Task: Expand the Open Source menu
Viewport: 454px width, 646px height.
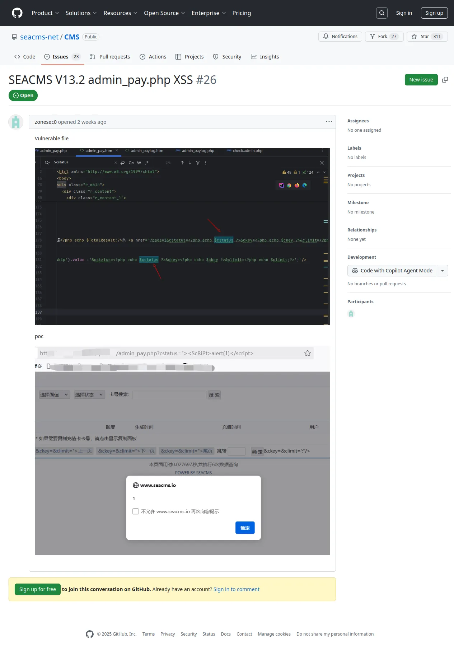Action: point(164,13)
